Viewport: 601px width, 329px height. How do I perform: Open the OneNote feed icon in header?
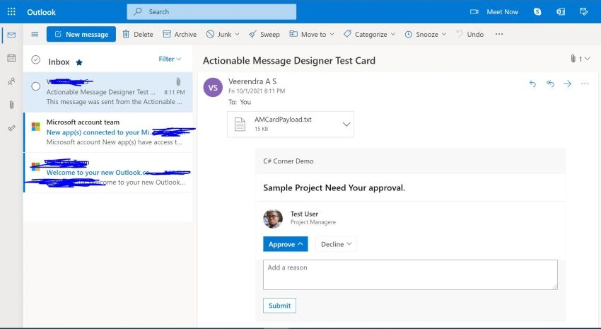pyautogui.click(x=561, y=11)
